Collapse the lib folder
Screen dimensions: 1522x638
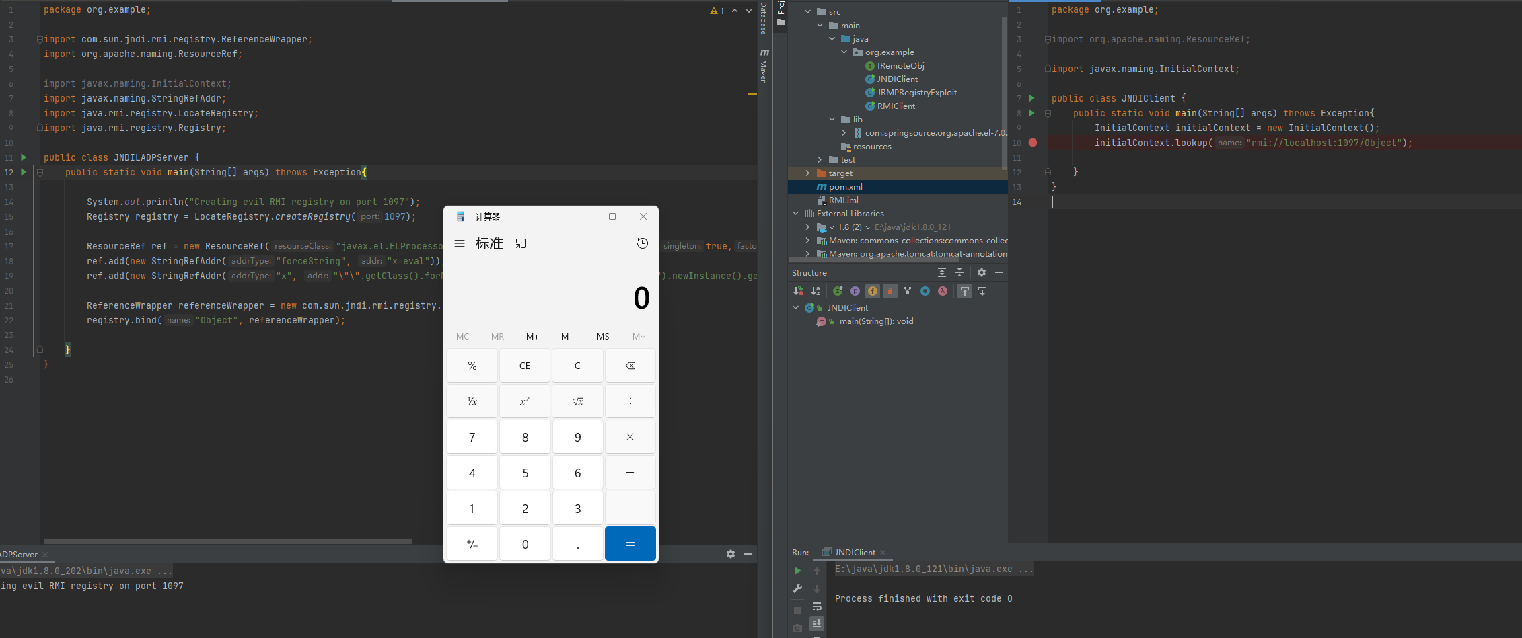(832, 119)
